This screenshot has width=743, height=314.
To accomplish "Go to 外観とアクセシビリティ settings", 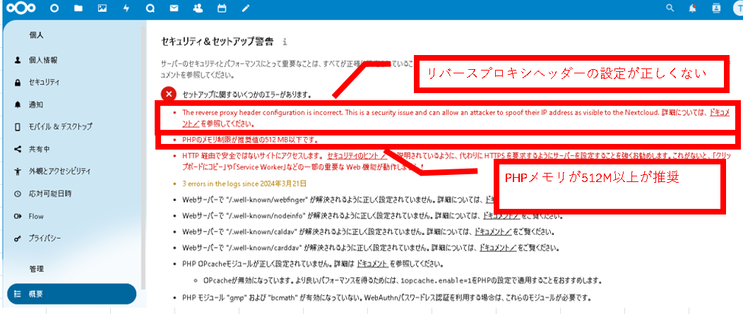I will tap(59, 171).
